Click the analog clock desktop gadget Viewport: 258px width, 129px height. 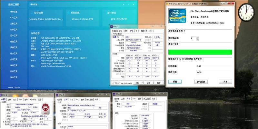tap(246, 12)
